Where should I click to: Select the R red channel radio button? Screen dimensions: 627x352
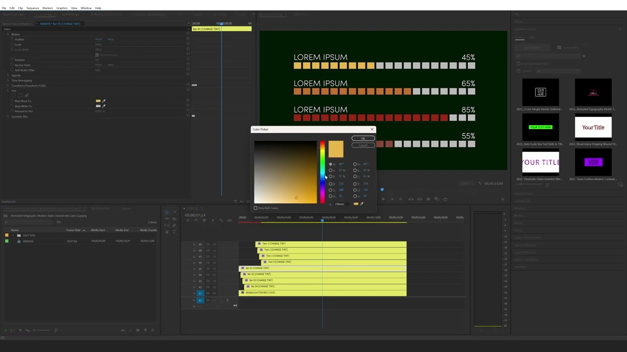pyautogui.click(x=331, y=184)
